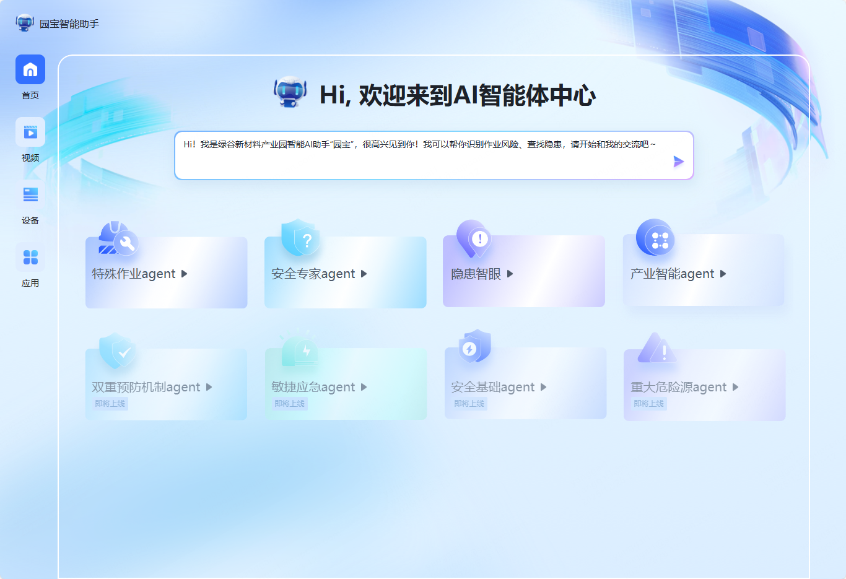Screen dimensions: 846x579
Task: Open the 首页 home sidebar icon
Action: (30, 69)
